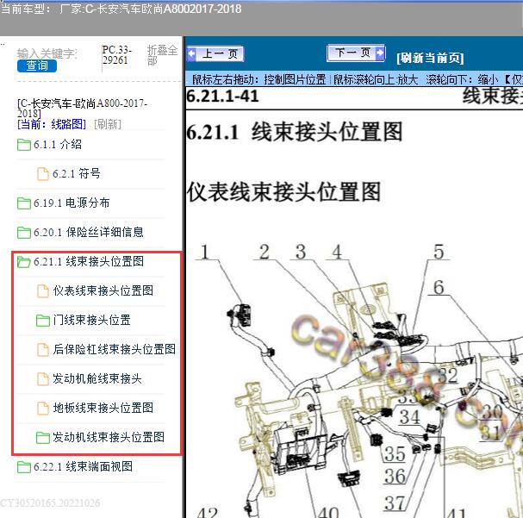Click the 下一页 next page button
This screenshot has height=518, width=523.
point(356,53)
